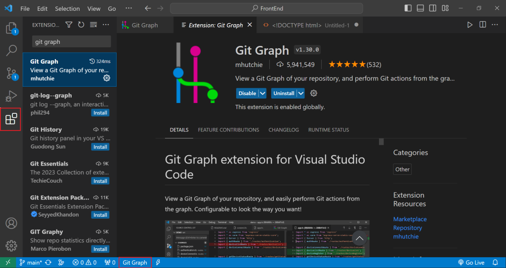Open Source Control view in activity bar
Image resolution: width=506 pixels, height=268 pixels.
pos(11,73)
